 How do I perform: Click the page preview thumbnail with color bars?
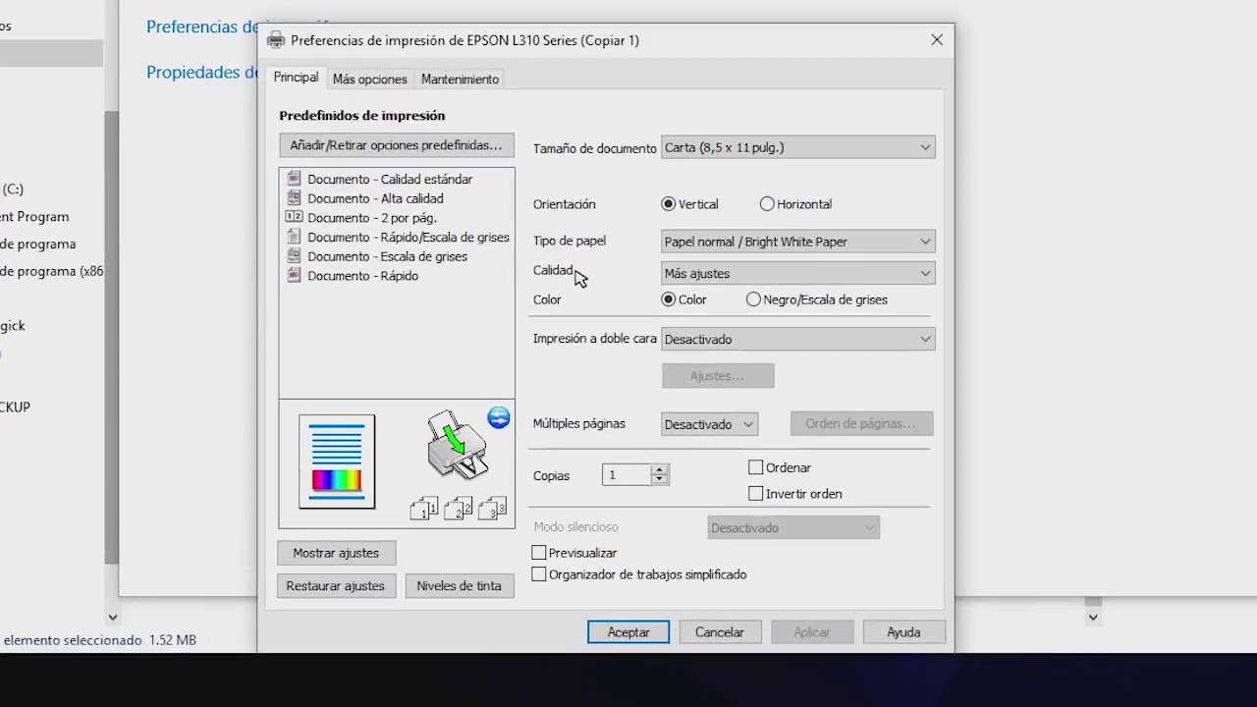point(337,462)
